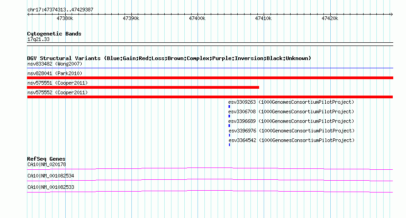
Task: Click the chr17:47374313..47429387 coordinate label
Action: [x=60, y=10]
